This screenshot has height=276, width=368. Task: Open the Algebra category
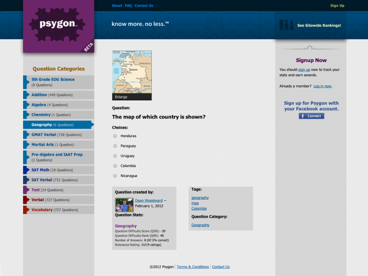58,105
